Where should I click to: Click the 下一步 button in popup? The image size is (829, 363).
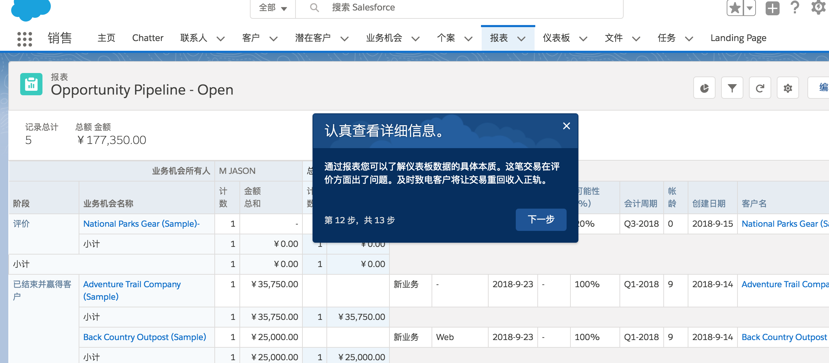[541, 219]
